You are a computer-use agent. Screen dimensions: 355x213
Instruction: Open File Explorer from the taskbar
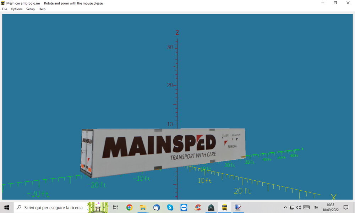pos(143,207)
